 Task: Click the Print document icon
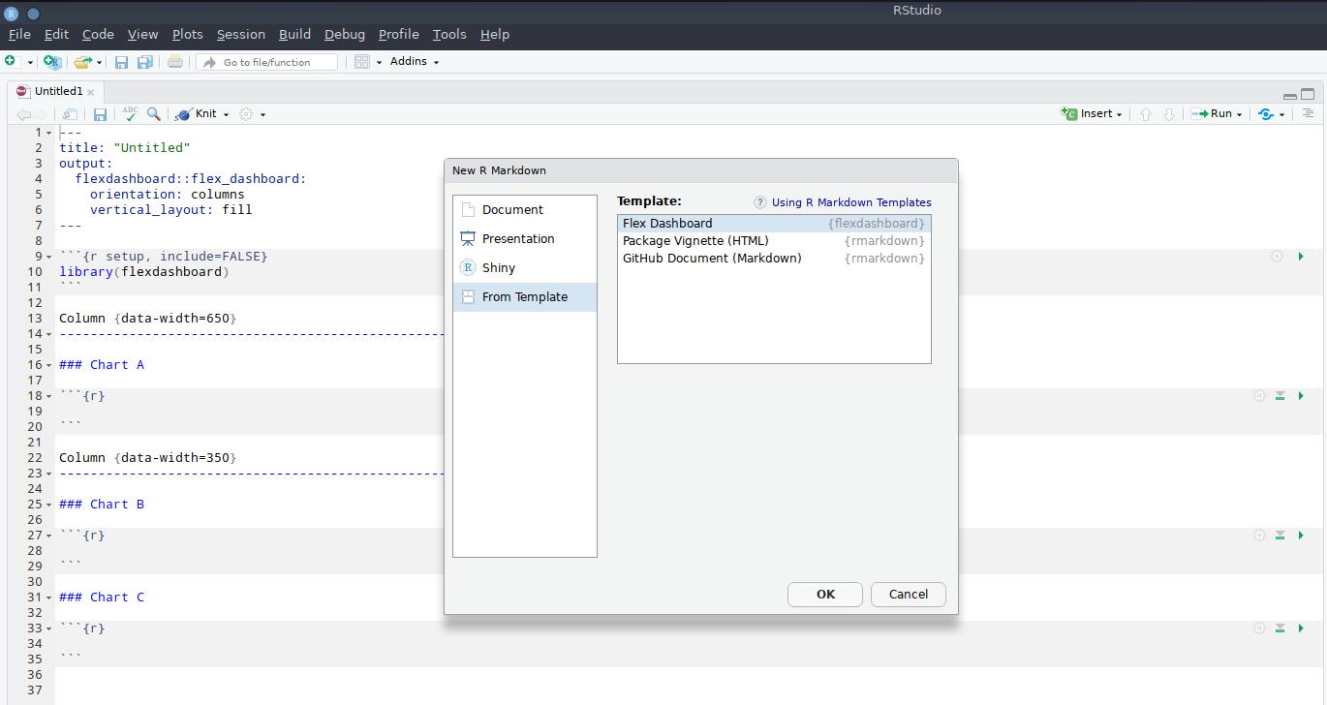174,61
